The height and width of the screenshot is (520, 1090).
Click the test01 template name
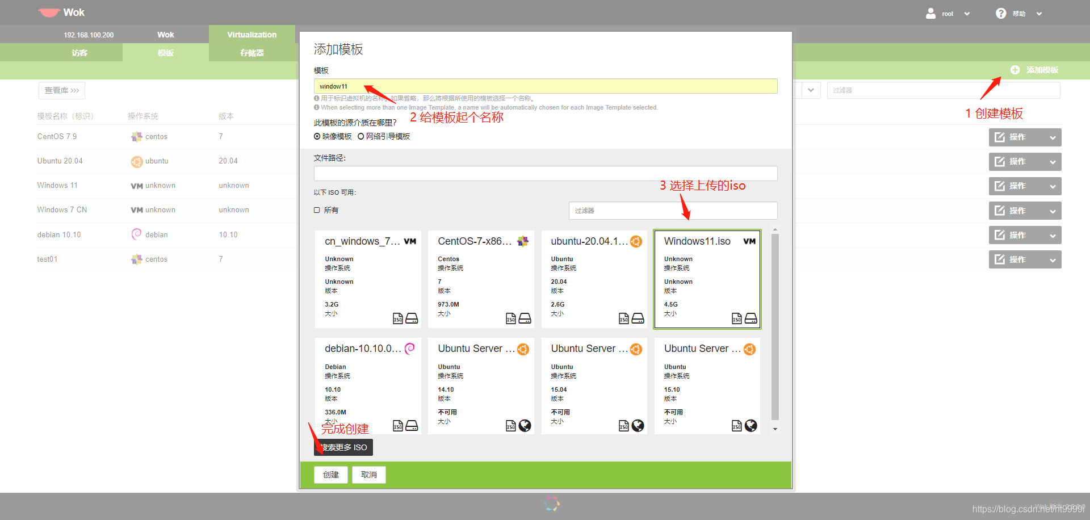click(x=47, y=259)
